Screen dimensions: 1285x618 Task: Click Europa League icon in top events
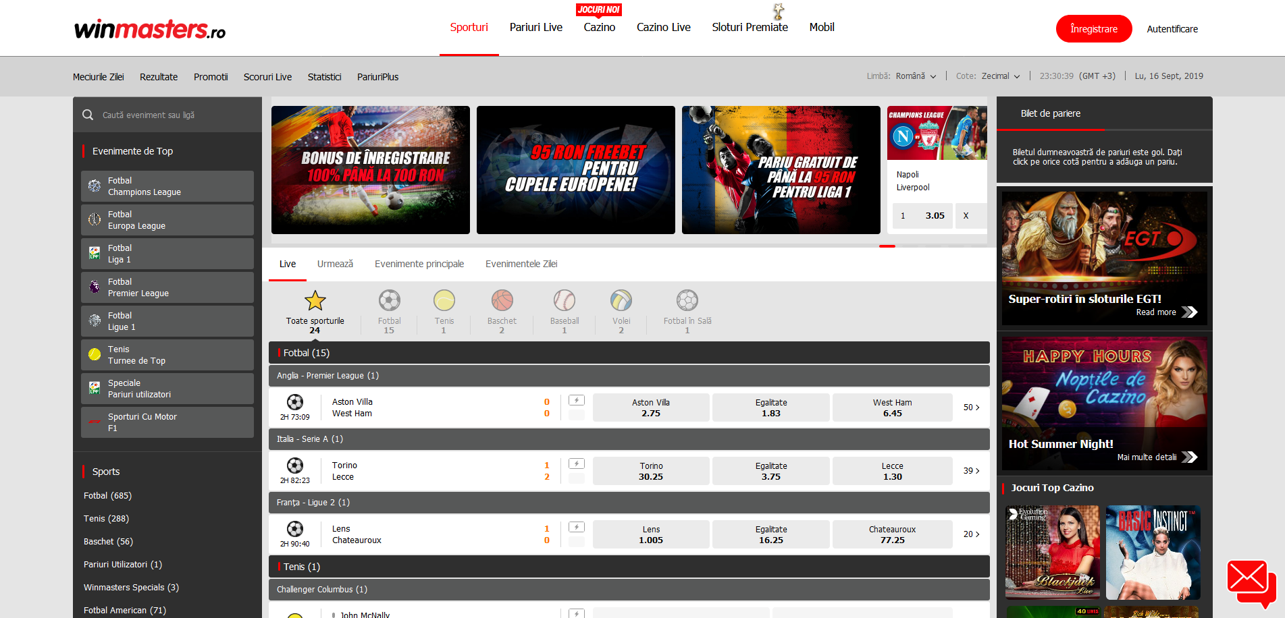point(95,219)
